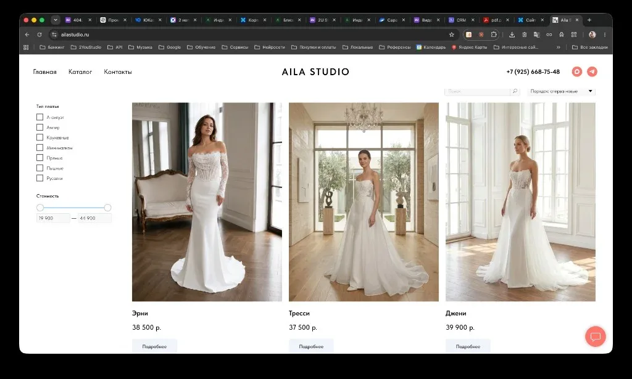Click the orange starburst extension icon
632x379 pixels.
[x=481, y=35]
